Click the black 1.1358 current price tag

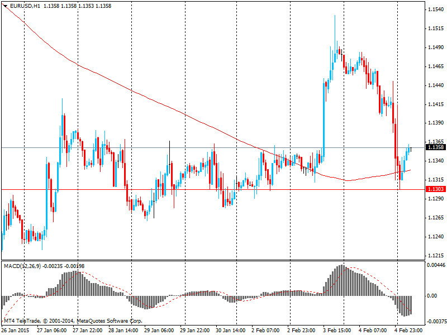click(435, 147)
